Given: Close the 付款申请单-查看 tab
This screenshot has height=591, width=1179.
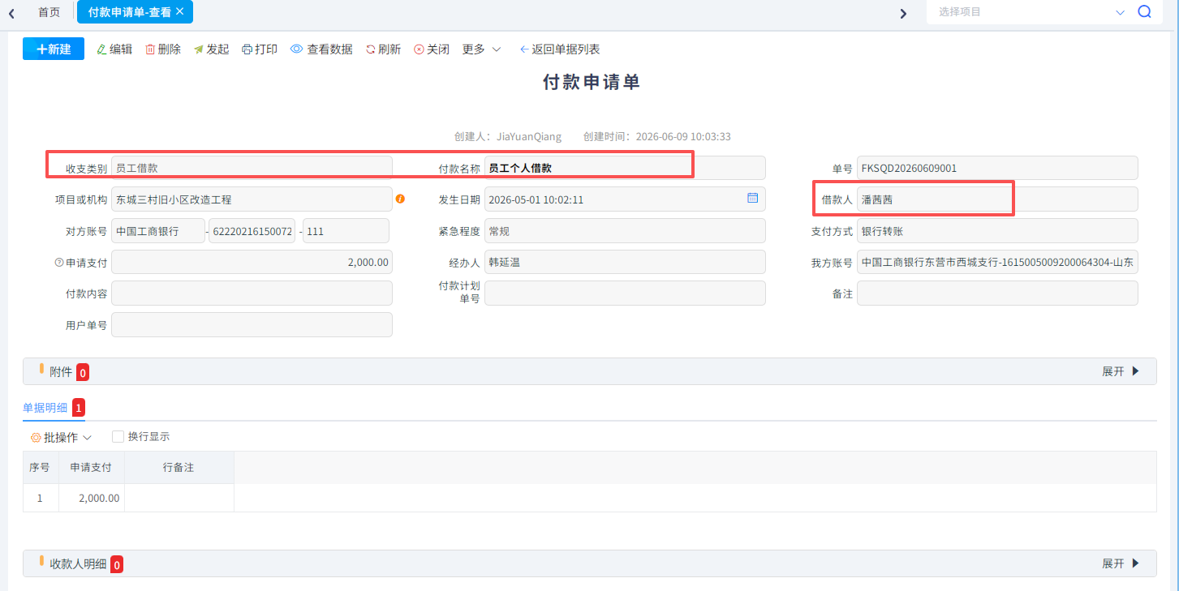Looking at the screenshot, I should click(180, 11).
